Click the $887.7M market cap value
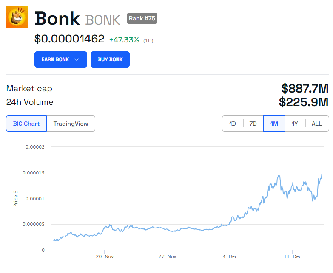 coord(305,88)
